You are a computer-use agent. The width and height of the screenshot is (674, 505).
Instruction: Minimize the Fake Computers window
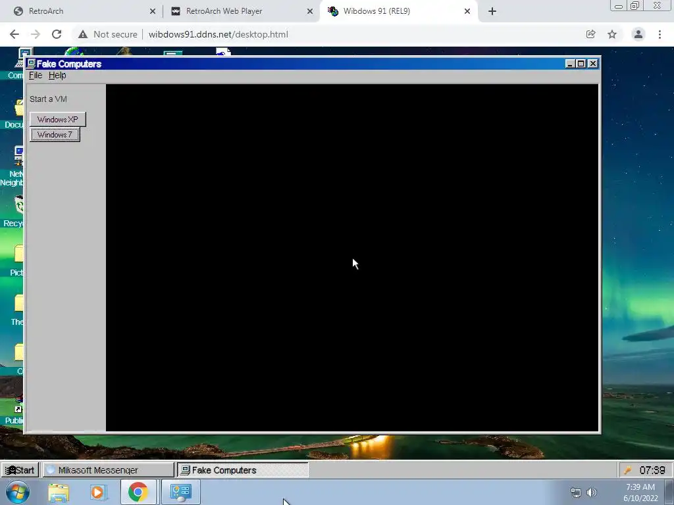(570, 64)
